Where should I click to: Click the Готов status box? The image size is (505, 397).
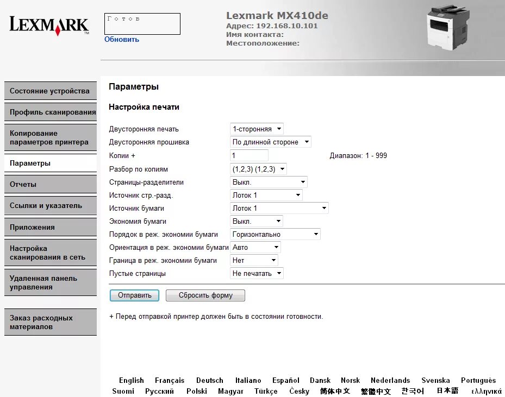142,24
